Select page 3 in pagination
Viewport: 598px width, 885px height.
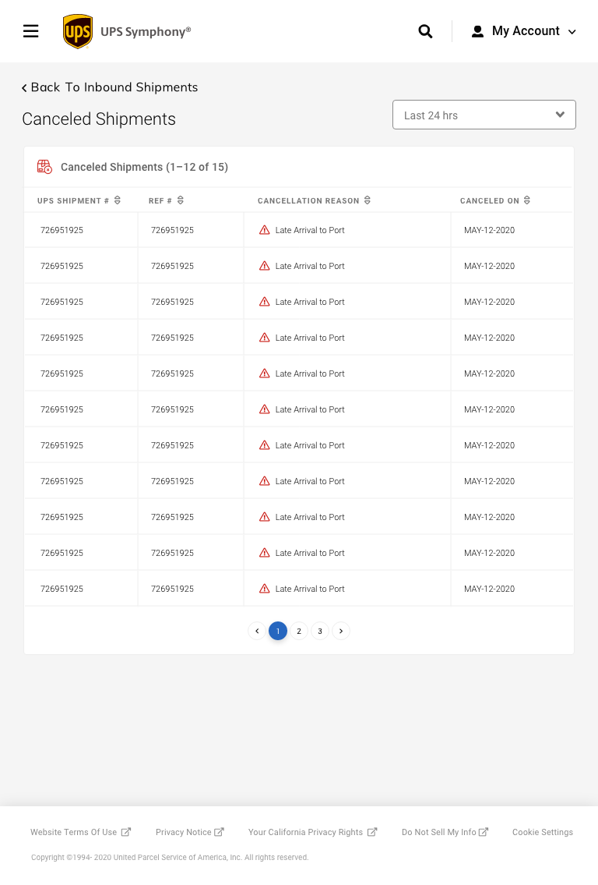tap(320, 631)
